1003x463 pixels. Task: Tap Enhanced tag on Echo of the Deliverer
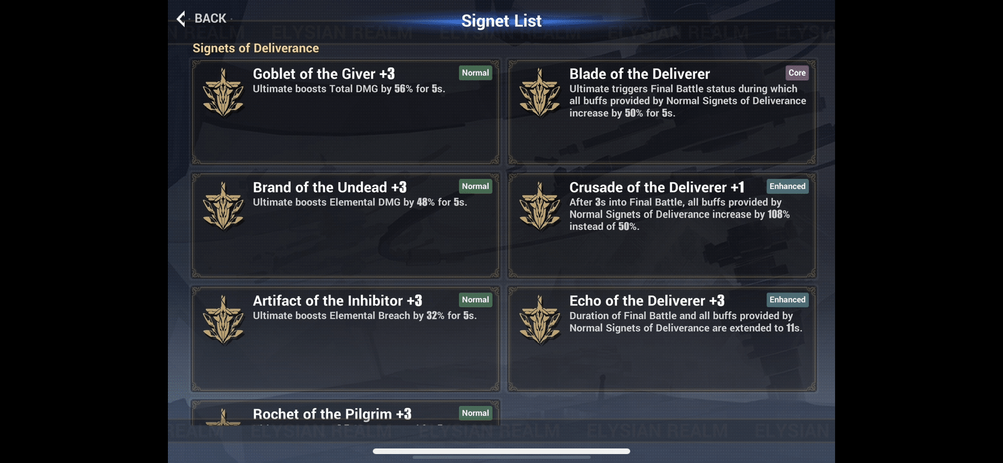click(x=788, y=300)
